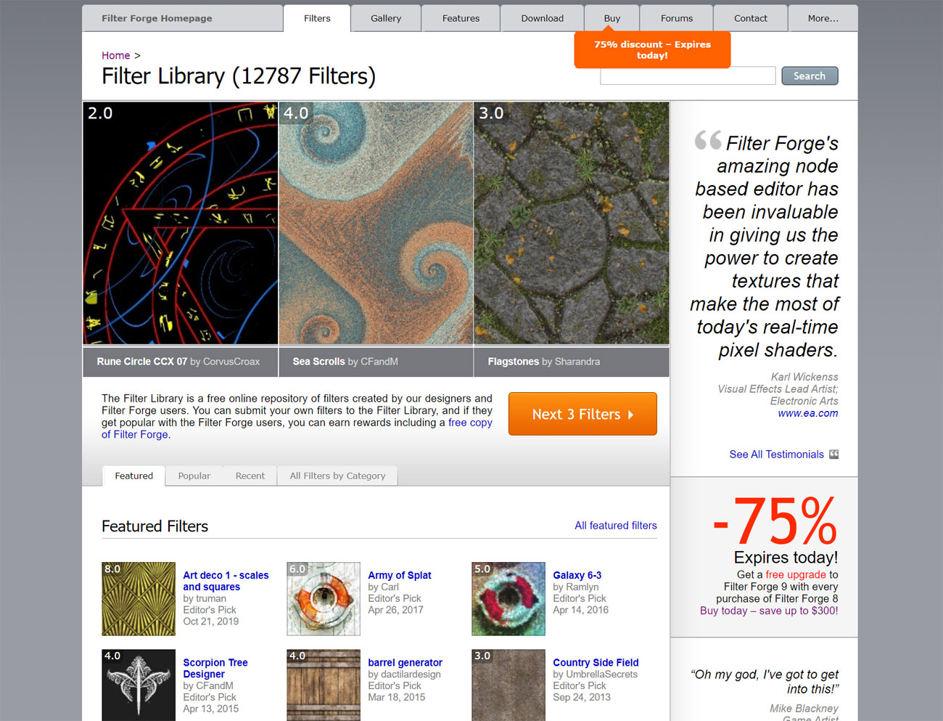Click the 'by UmbrellaSecrets' author text
The width and height of the screenshot is (943, 721).
pos(596,674)
